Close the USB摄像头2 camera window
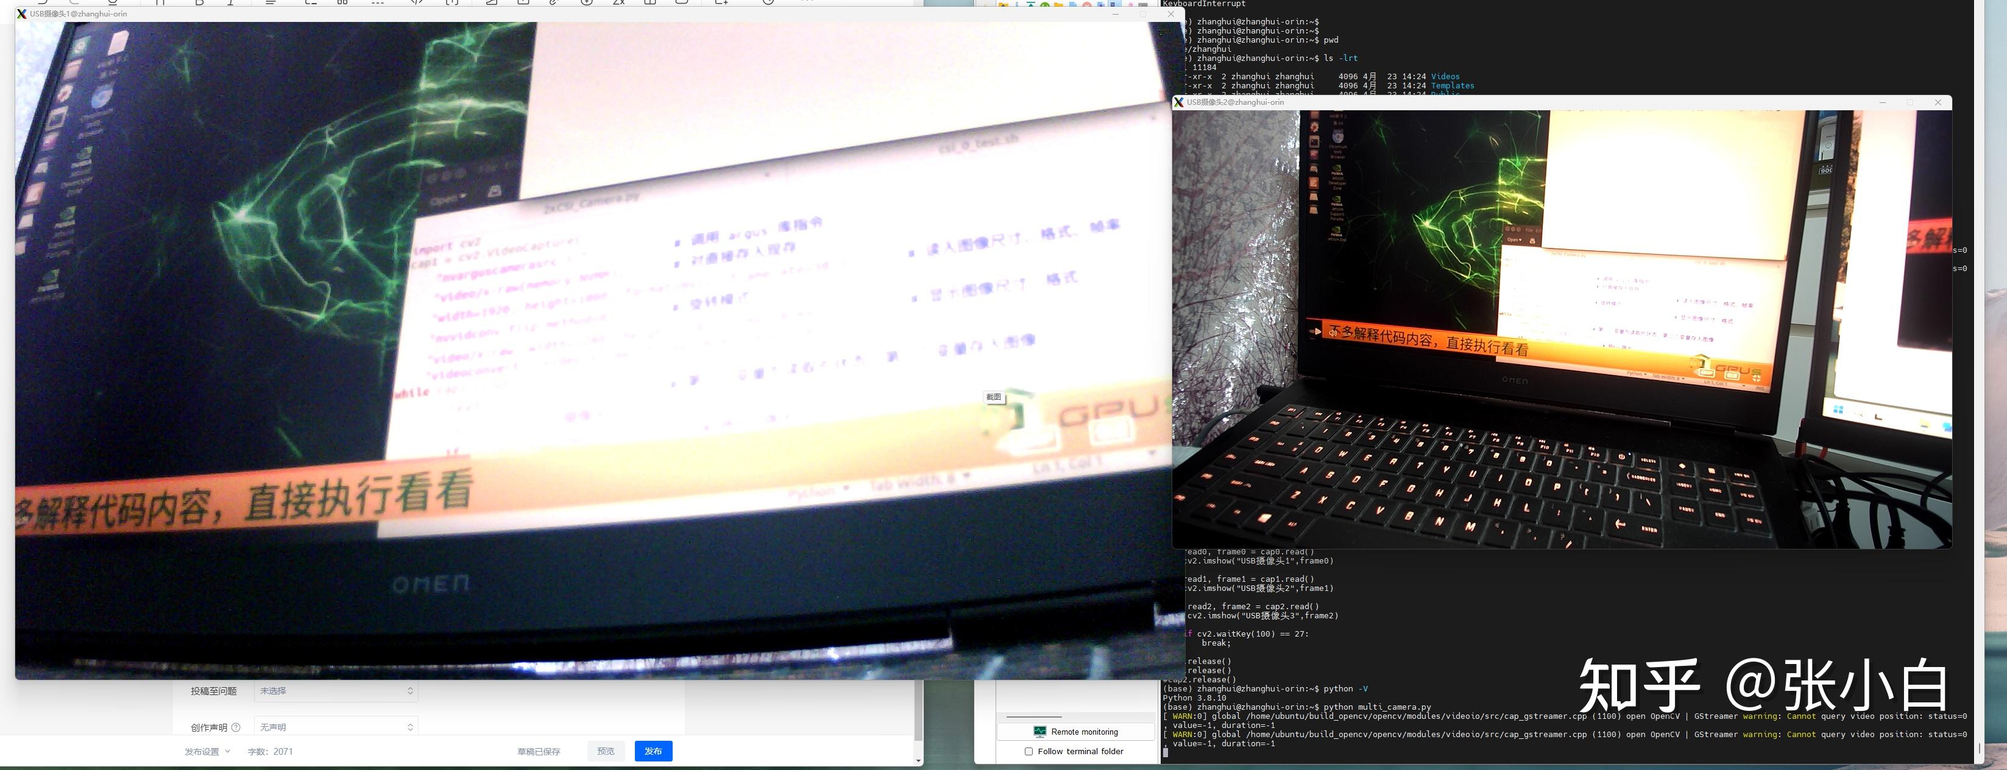The image size is (2007, 770). click(x=1938, y=102)
